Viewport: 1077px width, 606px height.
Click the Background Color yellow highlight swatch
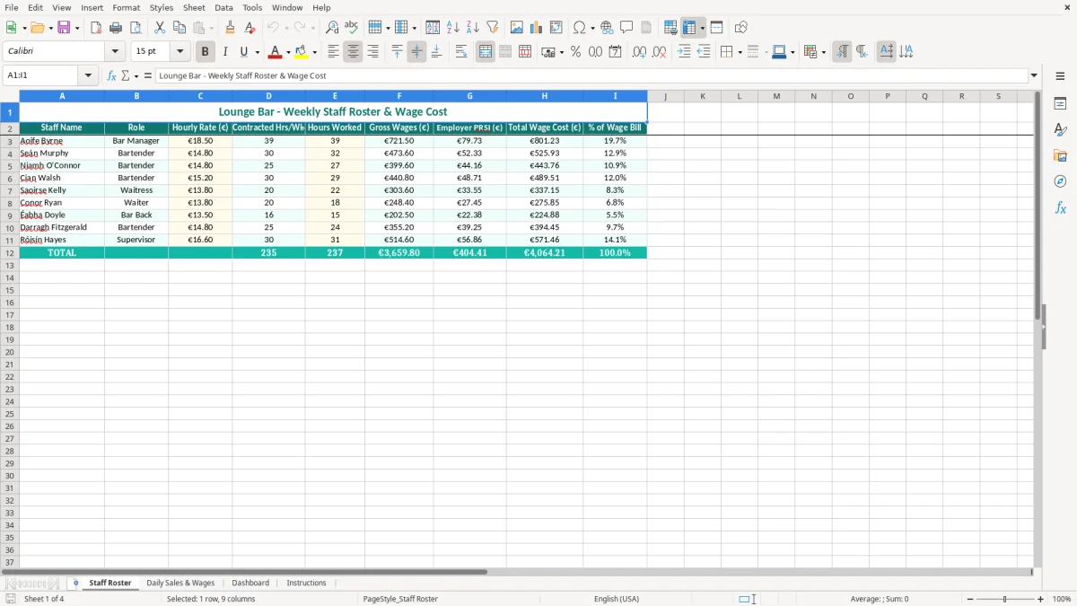pyautogui.click(x=301, y=52)
